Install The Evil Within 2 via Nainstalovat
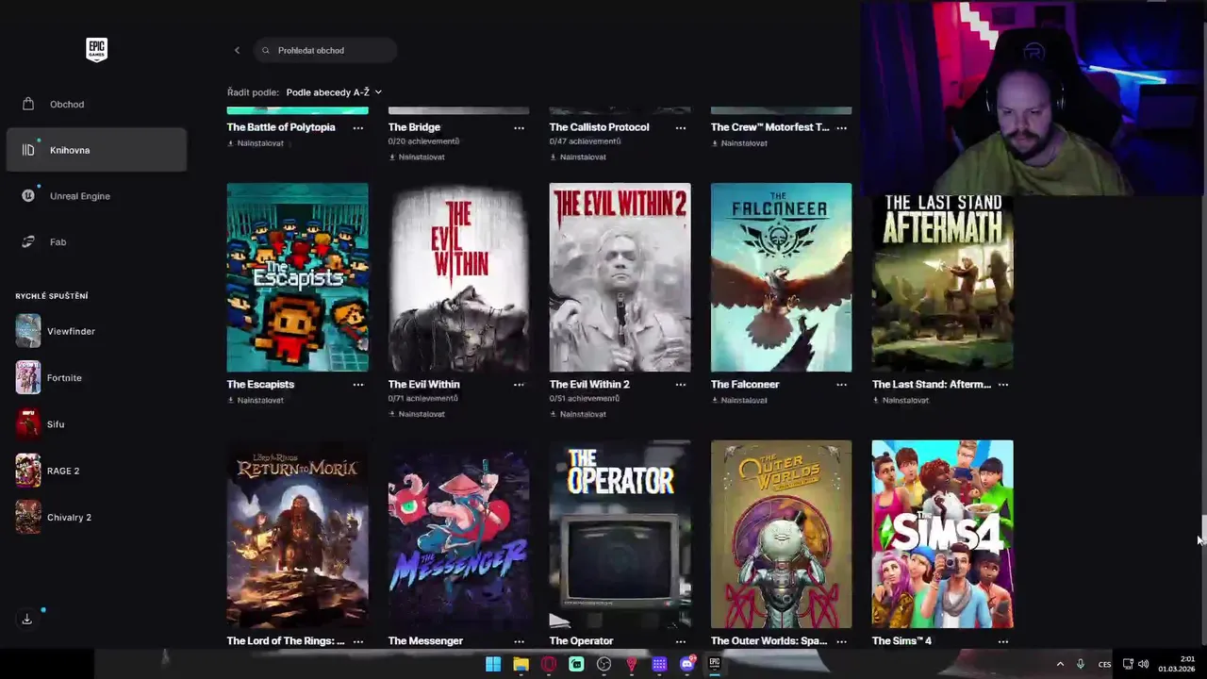The height and width of the screenshot is (679, 1207). [x=578, y=414]
